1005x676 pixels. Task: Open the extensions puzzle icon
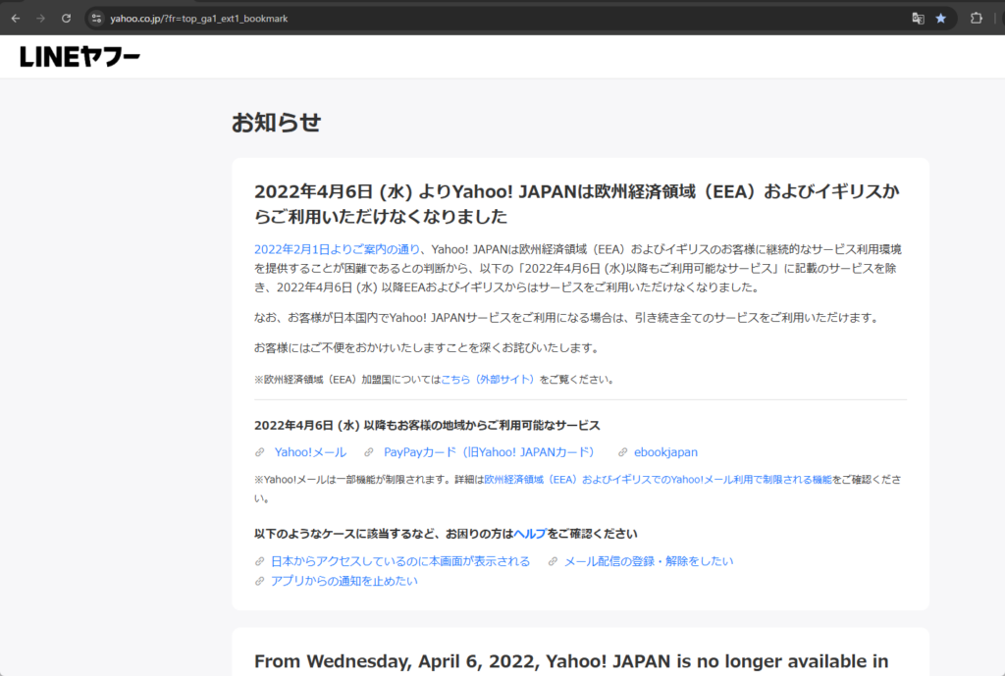[977, 19]
